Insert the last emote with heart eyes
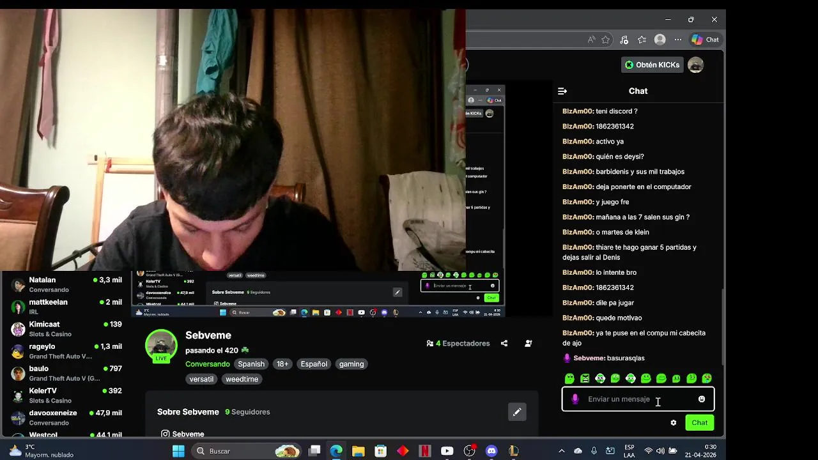The height and width of the screenshot is (460, 818). point(707,379)
